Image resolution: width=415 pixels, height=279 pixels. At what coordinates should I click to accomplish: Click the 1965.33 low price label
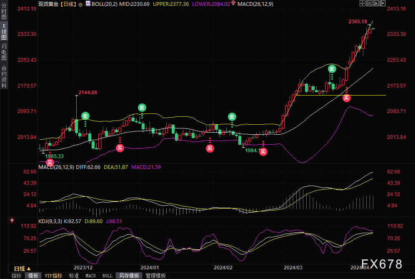pos(54,156)
